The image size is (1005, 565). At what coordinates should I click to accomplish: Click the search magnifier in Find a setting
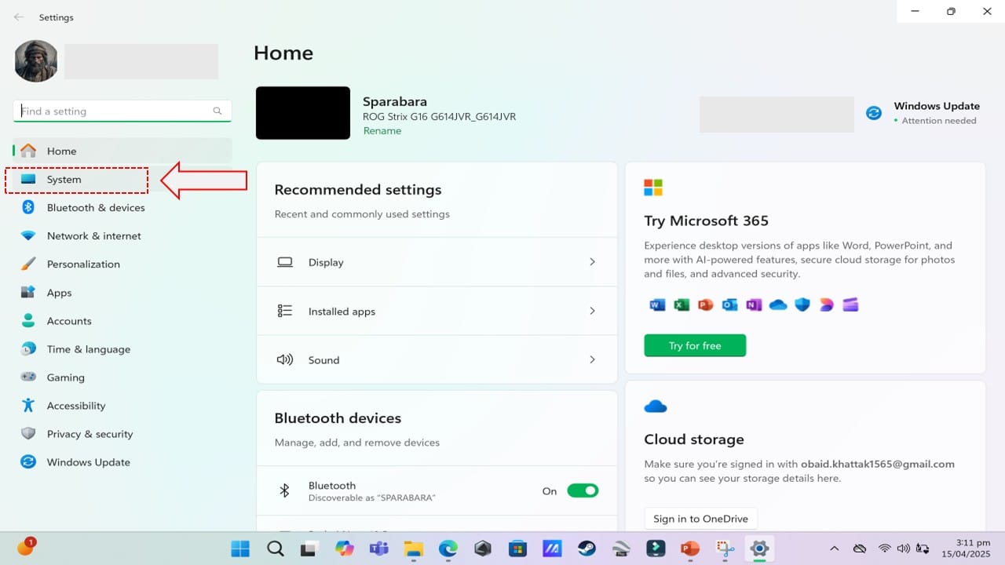[x=217, y=111]
